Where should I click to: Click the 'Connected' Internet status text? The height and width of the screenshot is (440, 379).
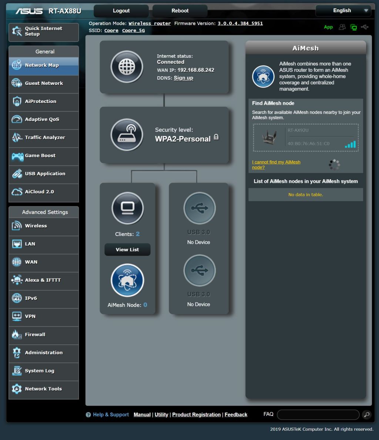coord(170,62)
